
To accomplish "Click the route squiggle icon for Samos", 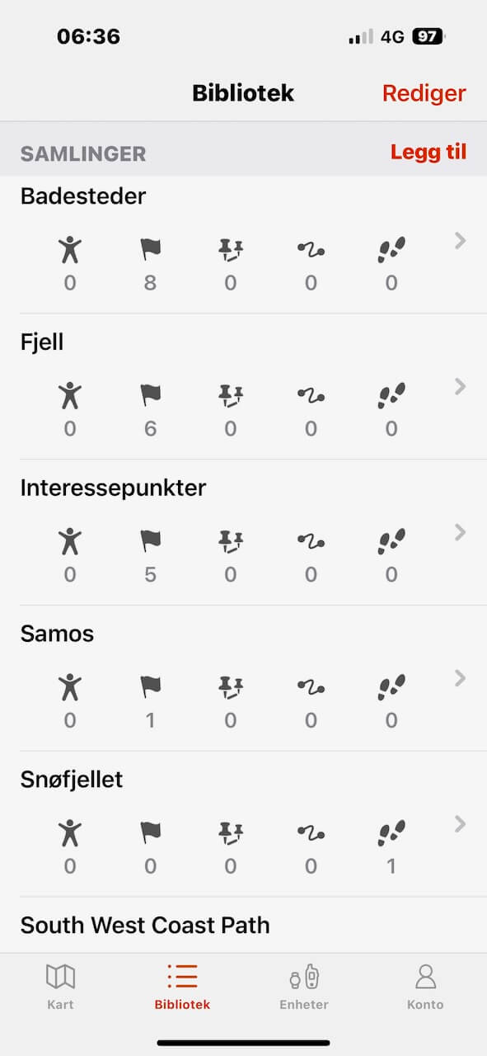I will (x=310, y=687).
